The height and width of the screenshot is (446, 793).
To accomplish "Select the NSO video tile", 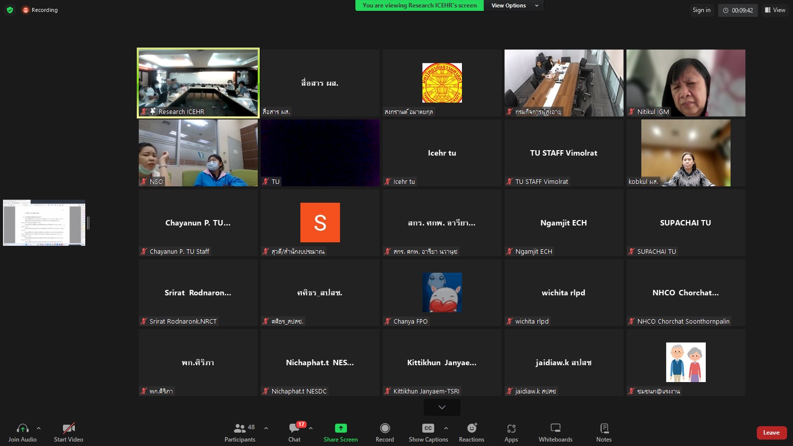I will click(x=198, y=153).
